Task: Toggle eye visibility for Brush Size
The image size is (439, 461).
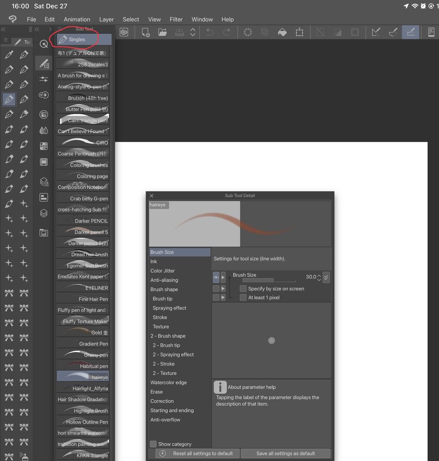Action: click(x=216, y=277)
